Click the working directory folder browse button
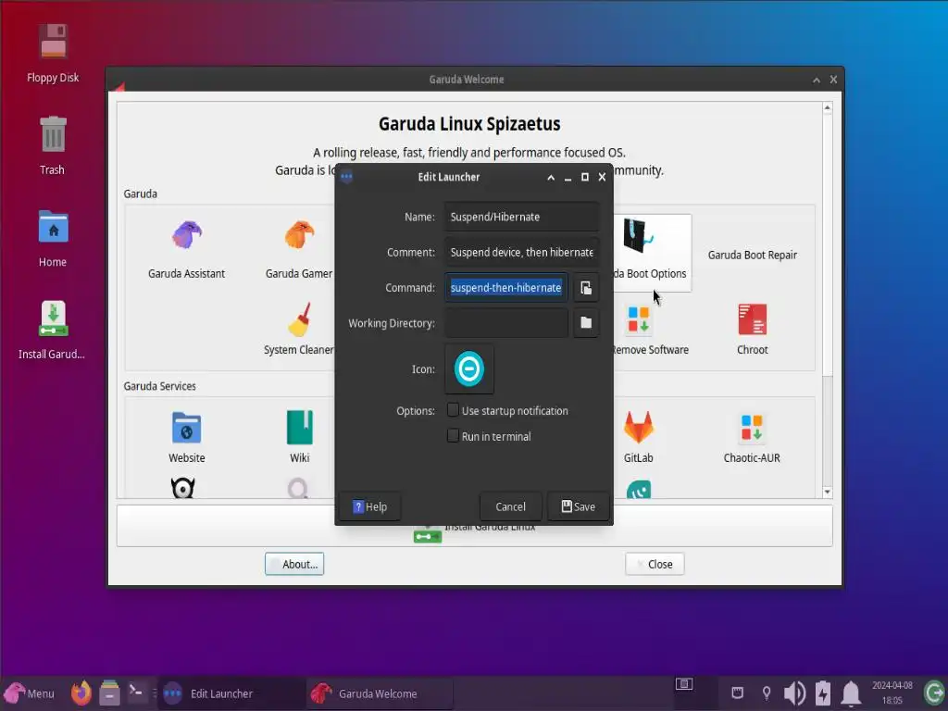Viewport: 948px width, 711px height. [586, 323]
